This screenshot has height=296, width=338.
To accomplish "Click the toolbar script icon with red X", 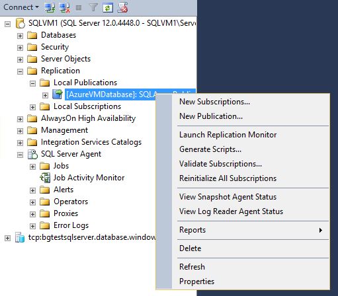I will coord(122,7).
